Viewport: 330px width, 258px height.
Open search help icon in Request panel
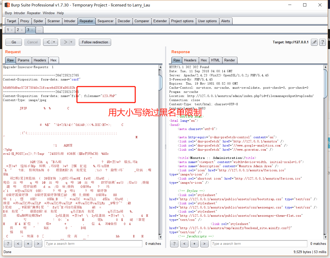[x=8, y=244]
